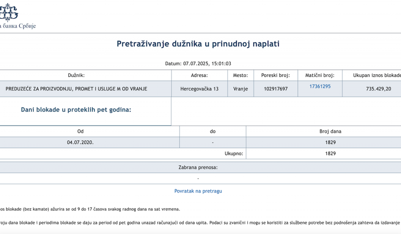Click the Adresa column header
The height and width of the screenshot is (234, 401).
click(200, 75)
